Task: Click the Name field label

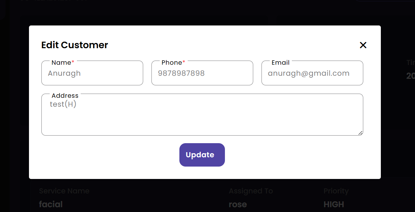Action: tap(61, 63)
